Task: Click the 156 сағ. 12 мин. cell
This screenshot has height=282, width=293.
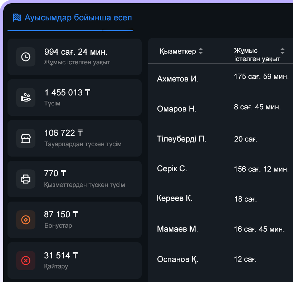Action: 261,169
